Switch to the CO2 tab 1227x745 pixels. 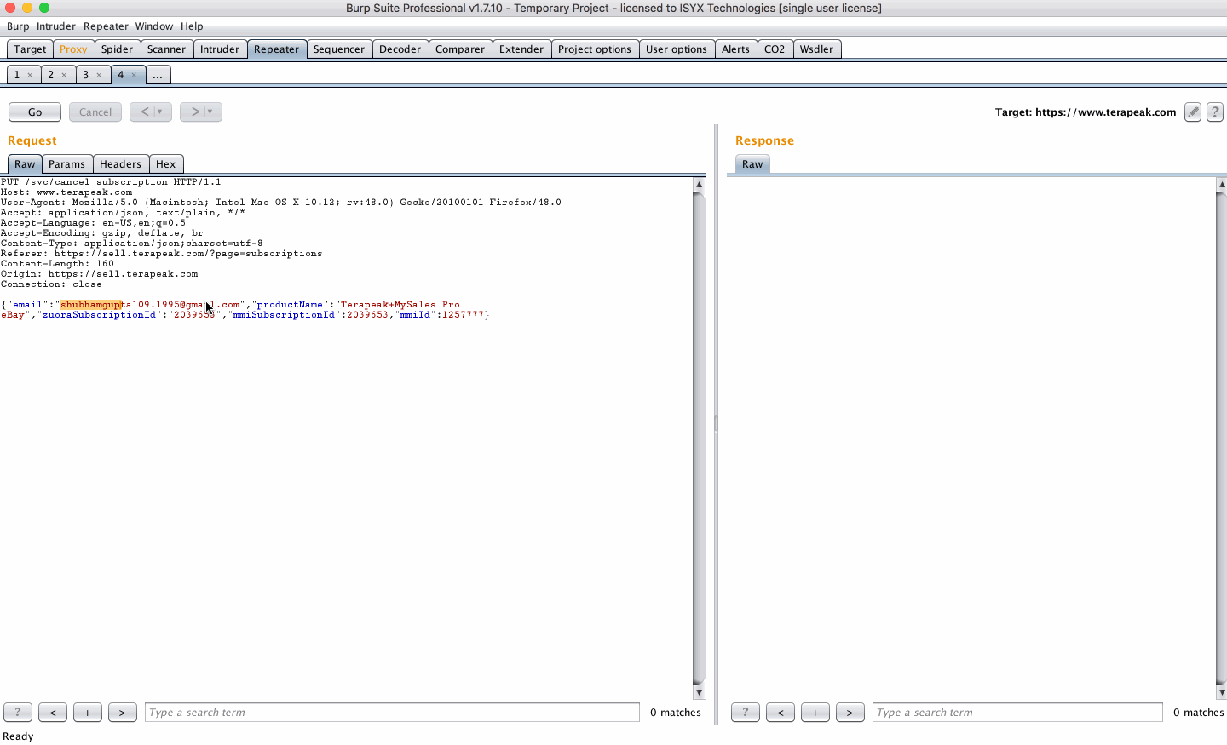[775, 49]
